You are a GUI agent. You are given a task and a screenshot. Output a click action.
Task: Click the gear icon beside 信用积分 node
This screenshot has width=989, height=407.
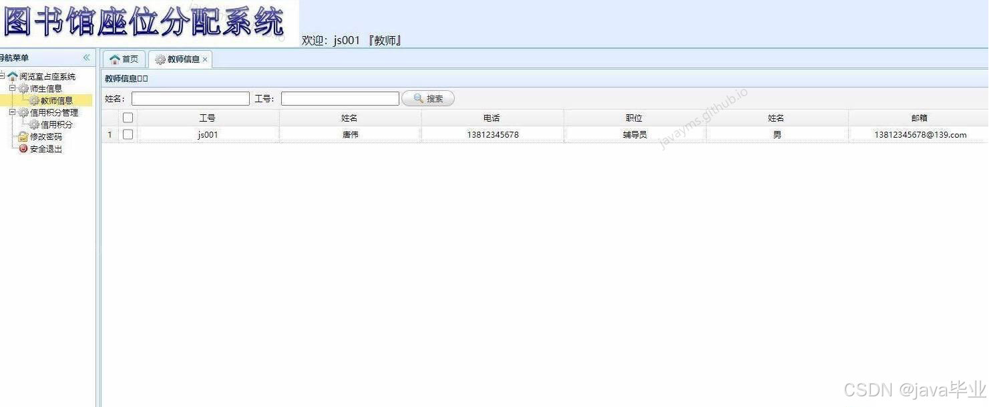tap(34, 124)
